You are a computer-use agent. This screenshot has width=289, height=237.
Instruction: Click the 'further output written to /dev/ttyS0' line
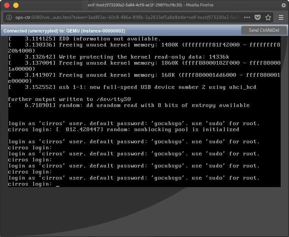pyautogui.click(x=69, y=99)
